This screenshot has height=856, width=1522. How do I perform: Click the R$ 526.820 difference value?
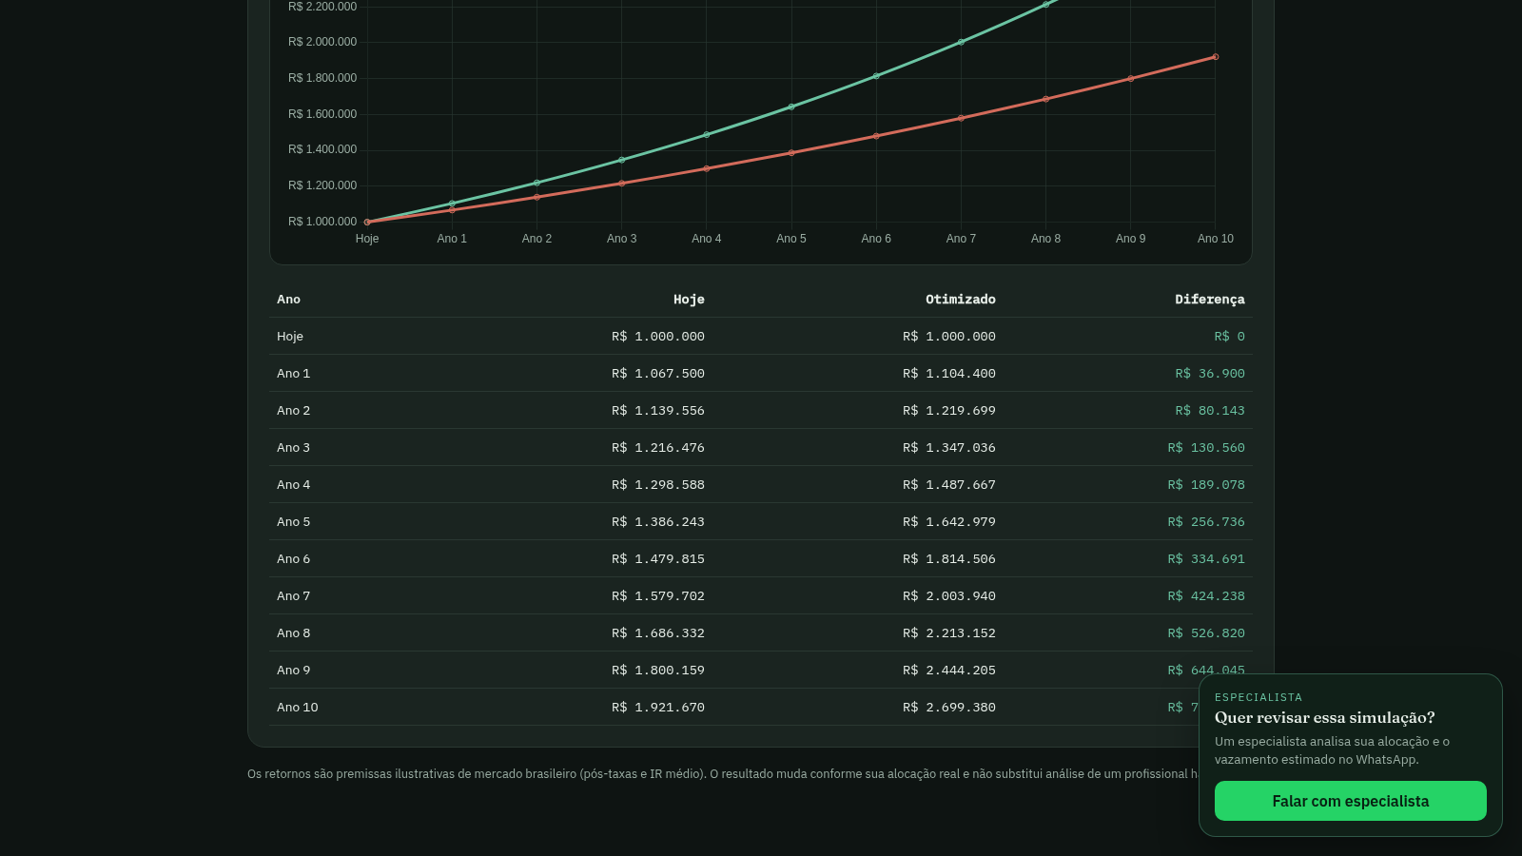(1206, 632)
